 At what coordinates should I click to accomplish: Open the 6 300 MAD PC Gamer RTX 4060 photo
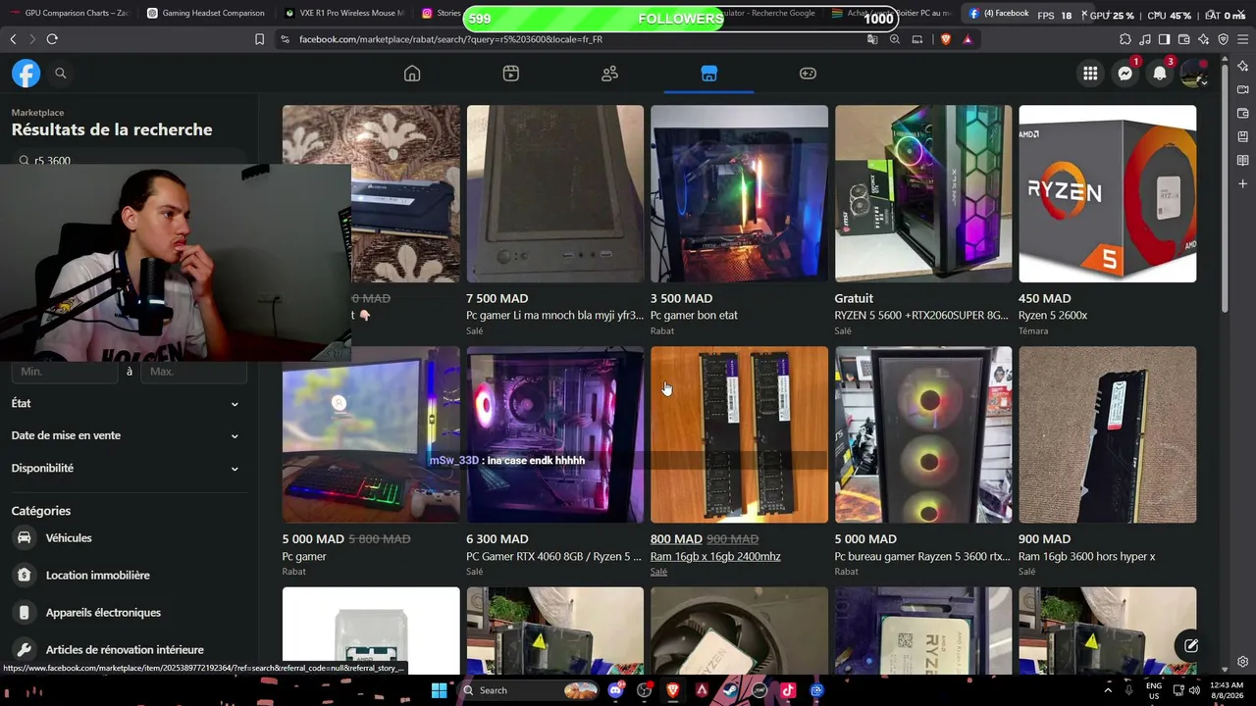[555, 434]
